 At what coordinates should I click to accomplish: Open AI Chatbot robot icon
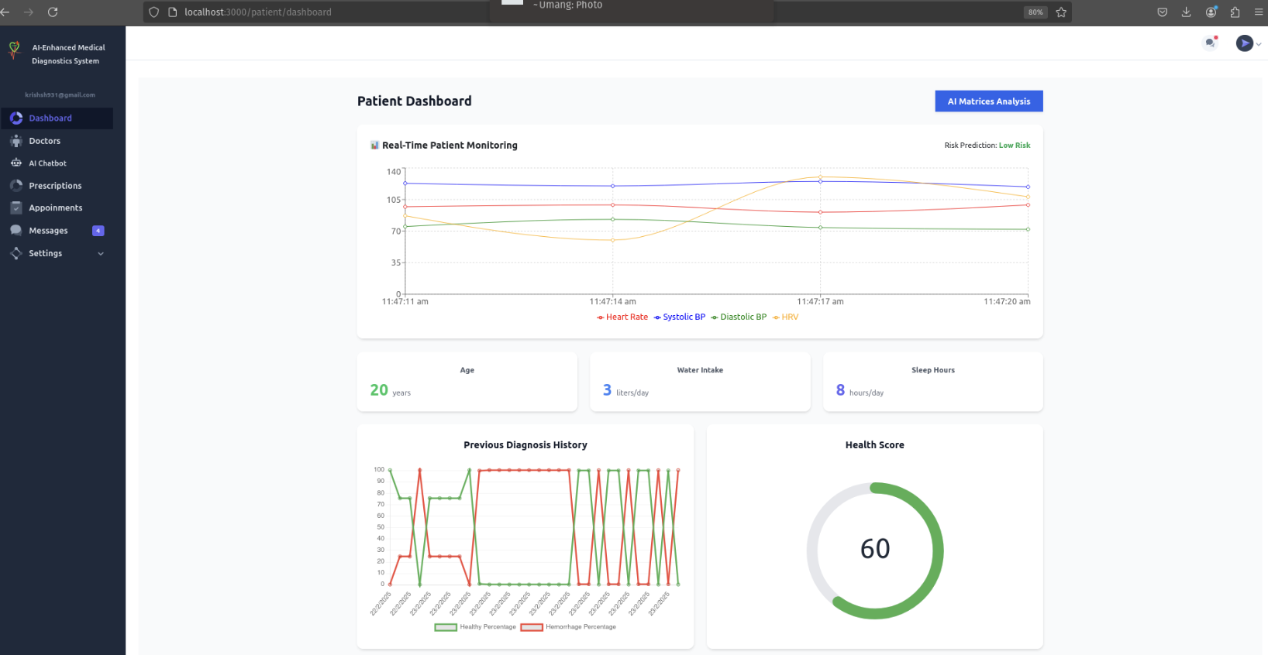pos(16,163)
